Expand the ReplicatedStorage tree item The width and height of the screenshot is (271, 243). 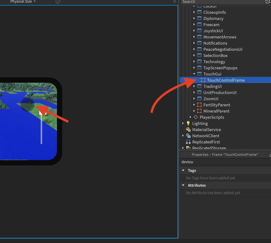pos(183,148)
